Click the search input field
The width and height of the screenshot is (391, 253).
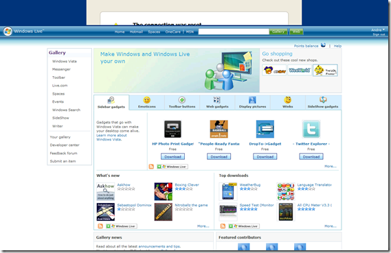[x=234, y=32]
